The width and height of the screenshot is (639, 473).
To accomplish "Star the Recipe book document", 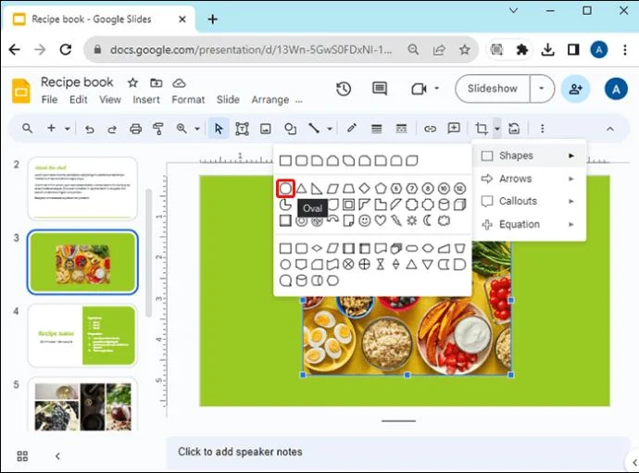I will 132,82.
